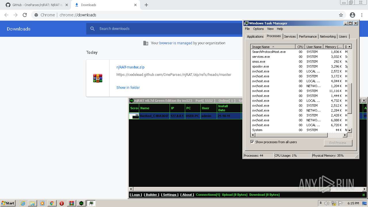The width and height of the screenshot is (368, 207).
Task: Click the Start button
Action: (8, 203)
